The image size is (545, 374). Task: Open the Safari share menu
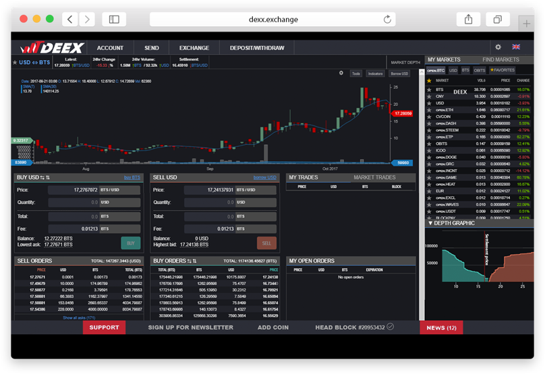[x=468, y=20]
